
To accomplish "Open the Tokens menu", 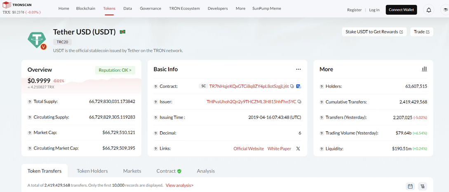I will point(109,9).
